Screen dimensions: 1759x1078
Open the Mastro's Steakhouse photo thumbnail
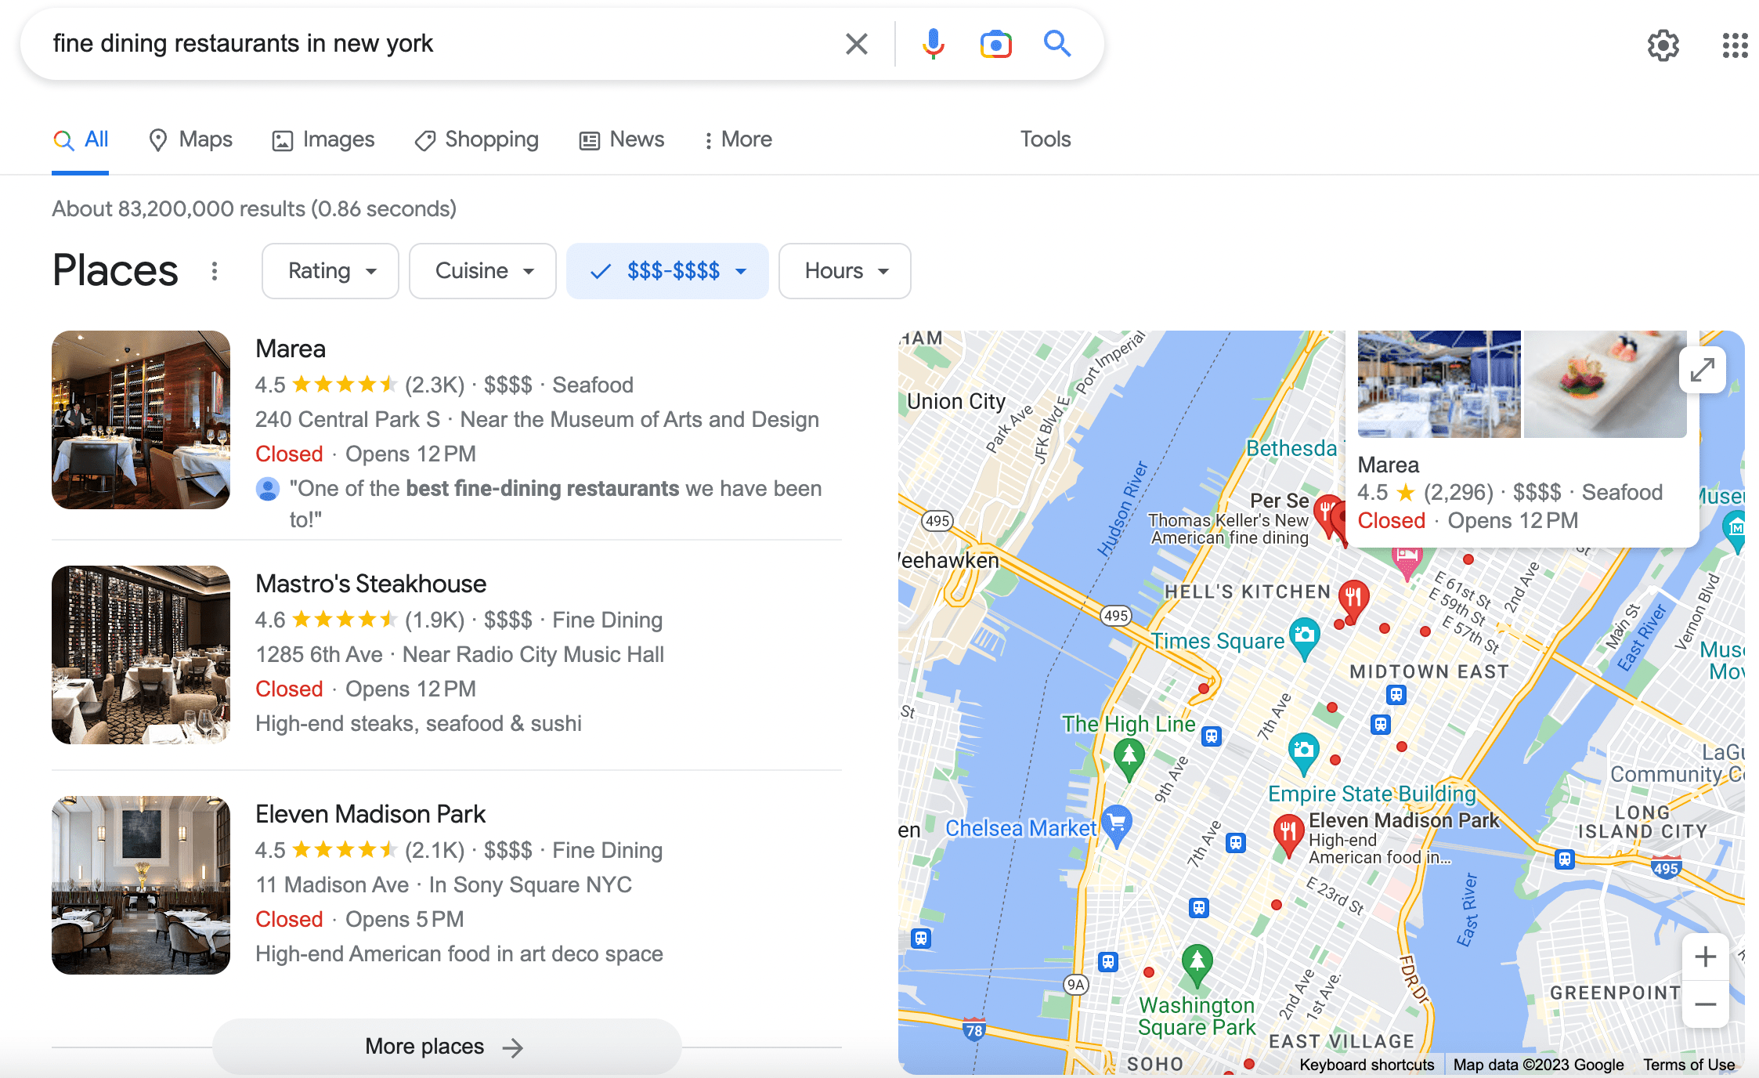[141, 655]
